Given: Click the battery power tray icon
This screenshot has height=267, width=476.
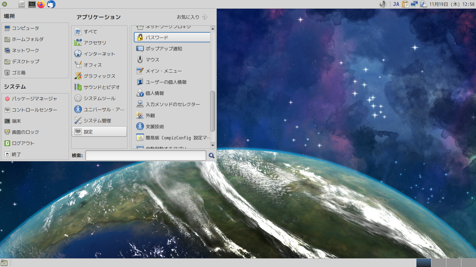Looking at the screenshot, I should pos(423,4).
